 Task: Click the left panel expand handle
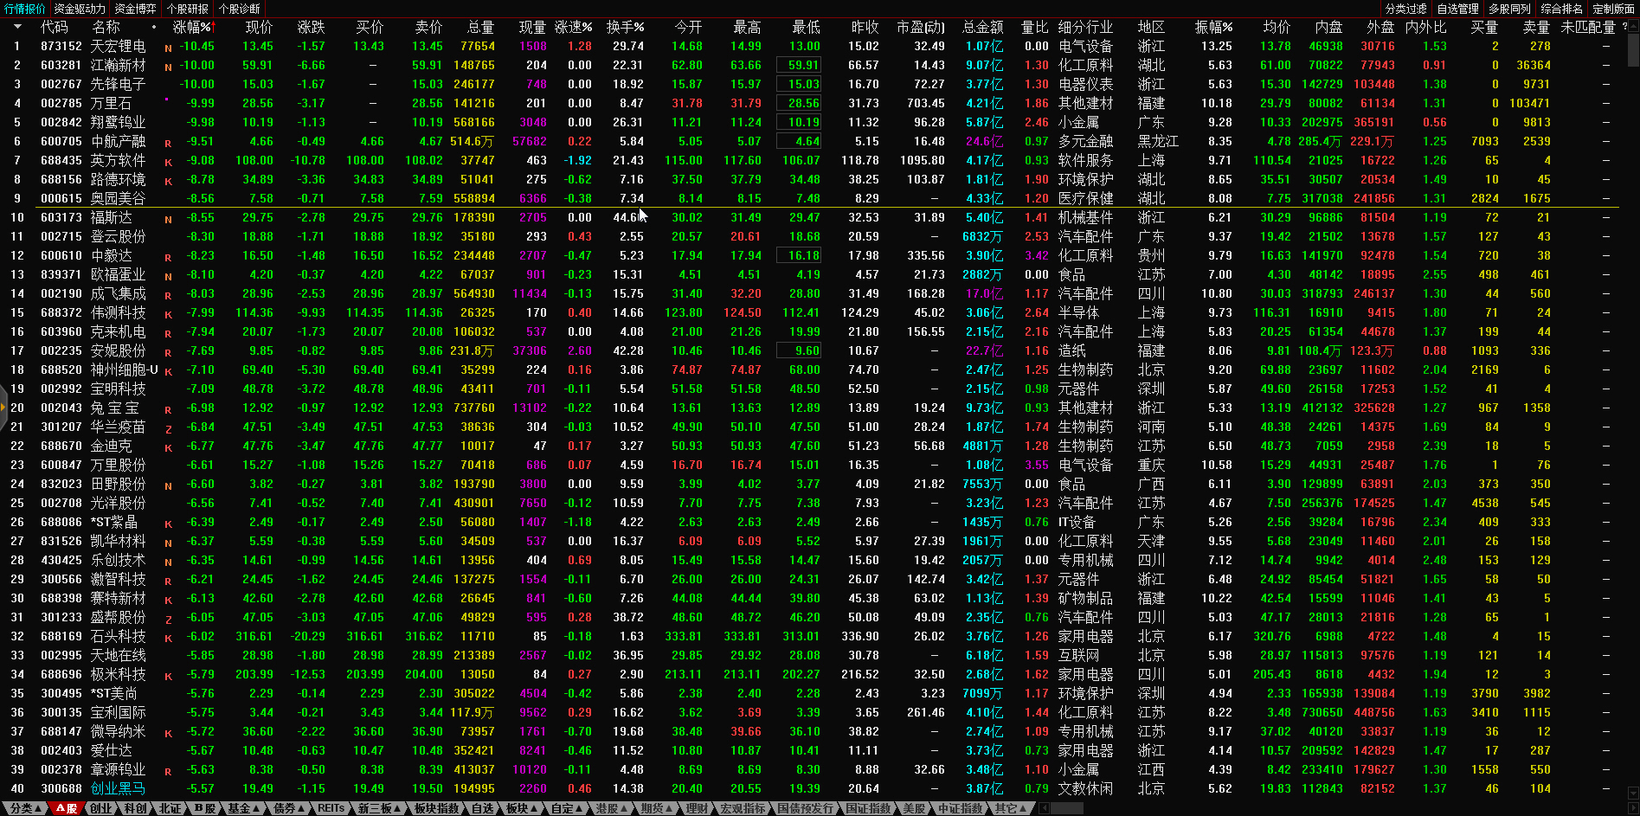coord(3,408)
